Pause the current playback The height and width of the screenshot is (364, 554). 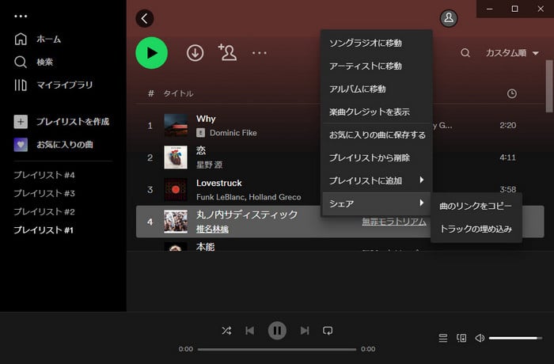click(x=277, y=331)
